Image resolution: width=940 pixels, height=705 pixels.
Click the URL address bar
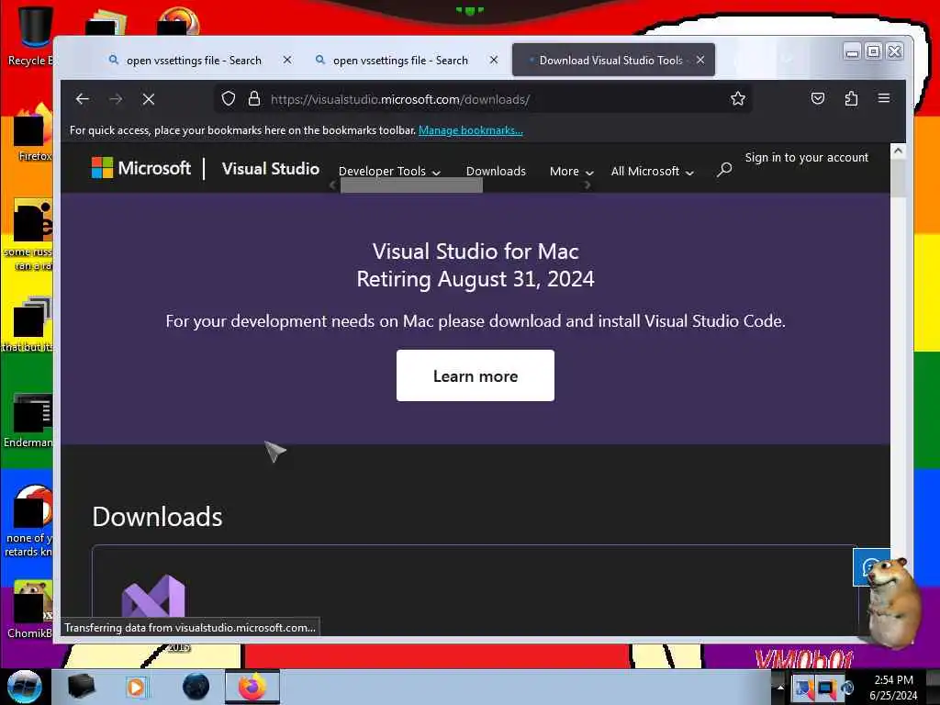483,99
